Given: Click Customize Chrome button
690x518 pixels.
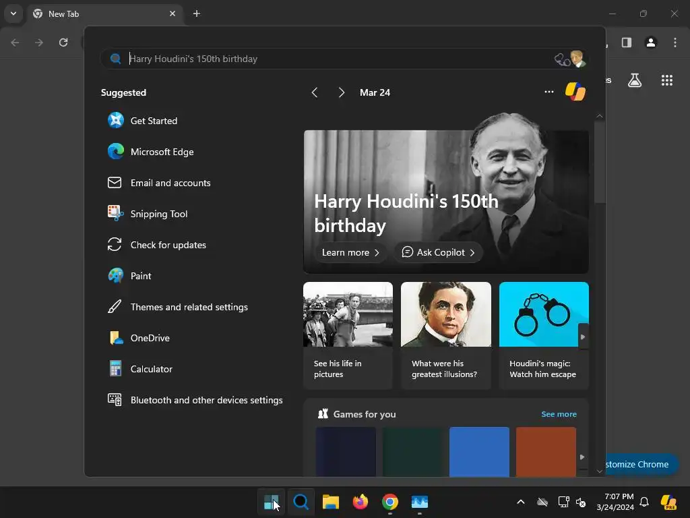Looking at the screenshot, I should click(641, 464).
